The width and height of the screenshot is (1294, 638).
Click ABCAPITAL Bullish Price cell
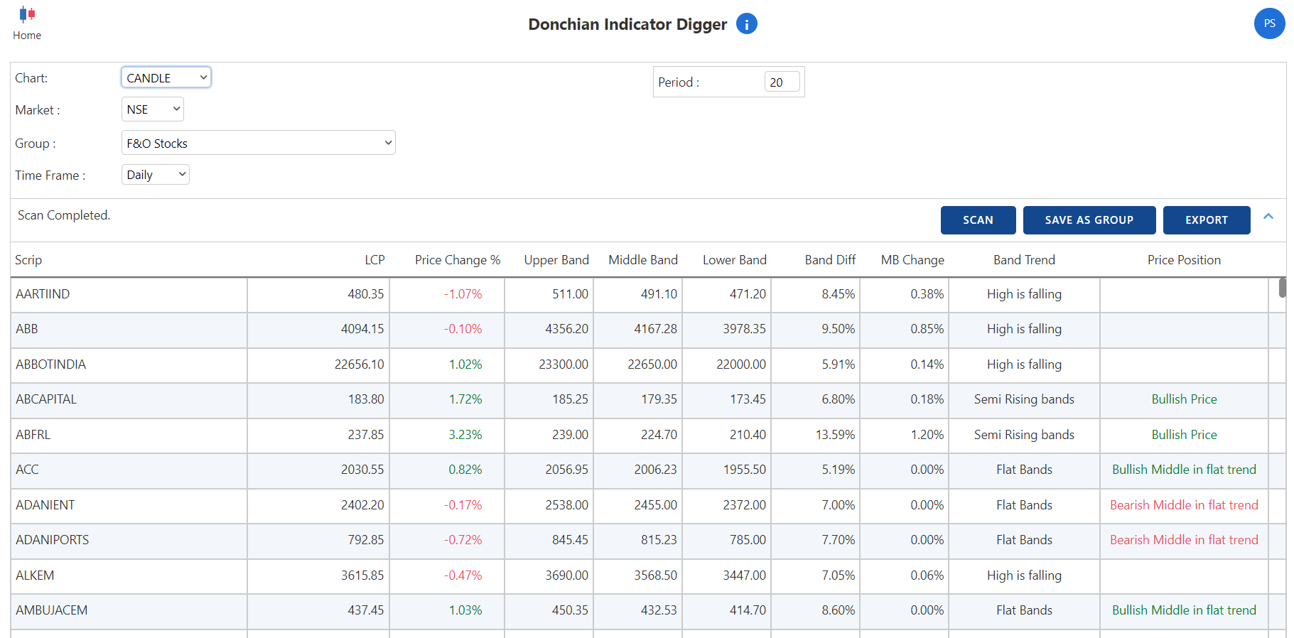(1184, 399)
